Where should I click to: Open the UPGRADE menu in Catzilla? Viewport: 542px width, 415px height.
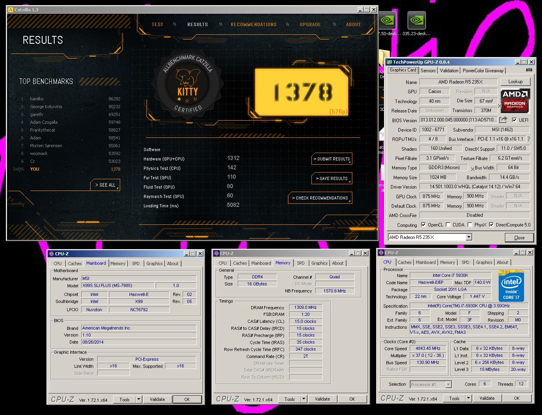(310, 24)
